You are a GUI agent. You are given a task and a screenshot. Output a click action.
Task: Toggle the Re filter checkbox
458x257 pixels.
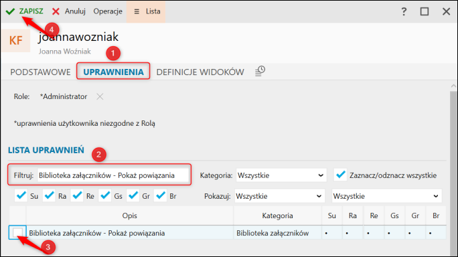pyautogui.click(x=77, y=195)
